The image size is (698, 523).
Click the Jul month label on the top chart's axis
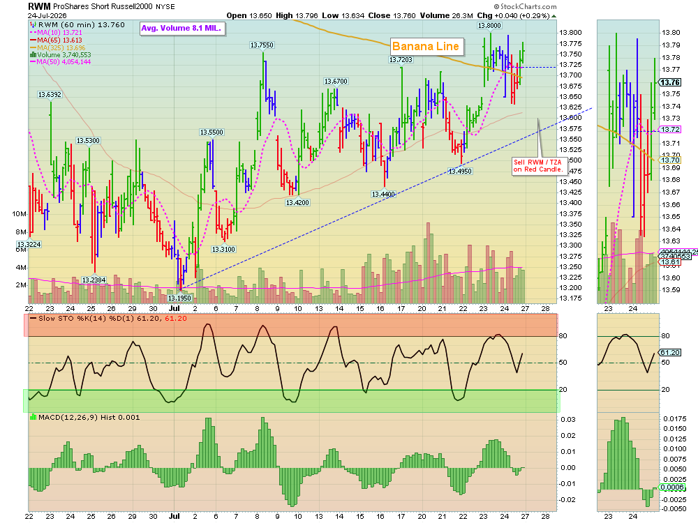click(x=174, y=308)
